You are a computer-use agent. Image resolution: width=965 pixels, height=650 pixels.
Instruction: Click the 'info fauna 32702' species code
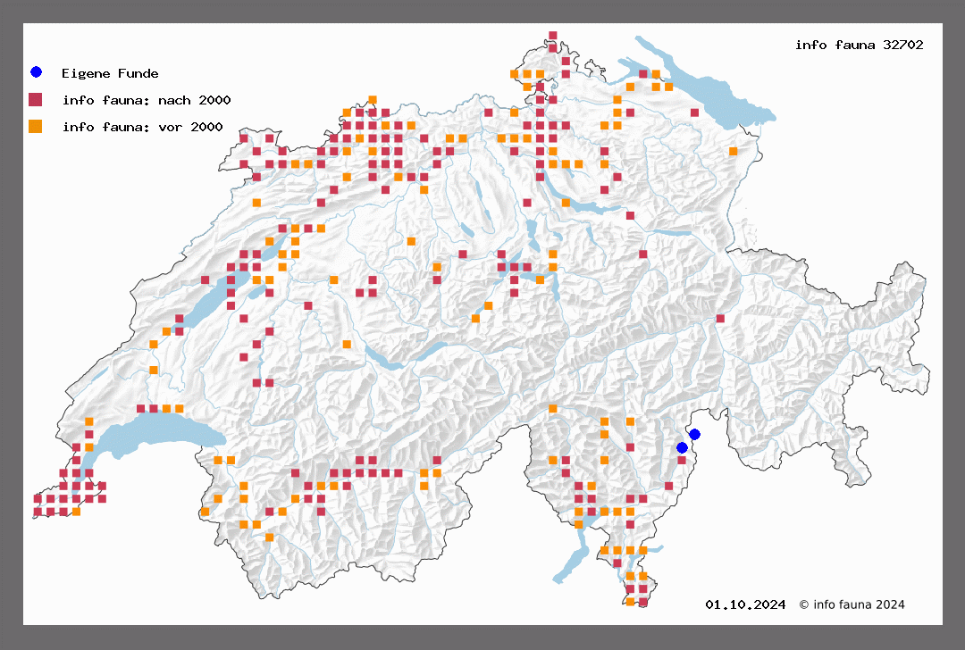coord(859,45)
